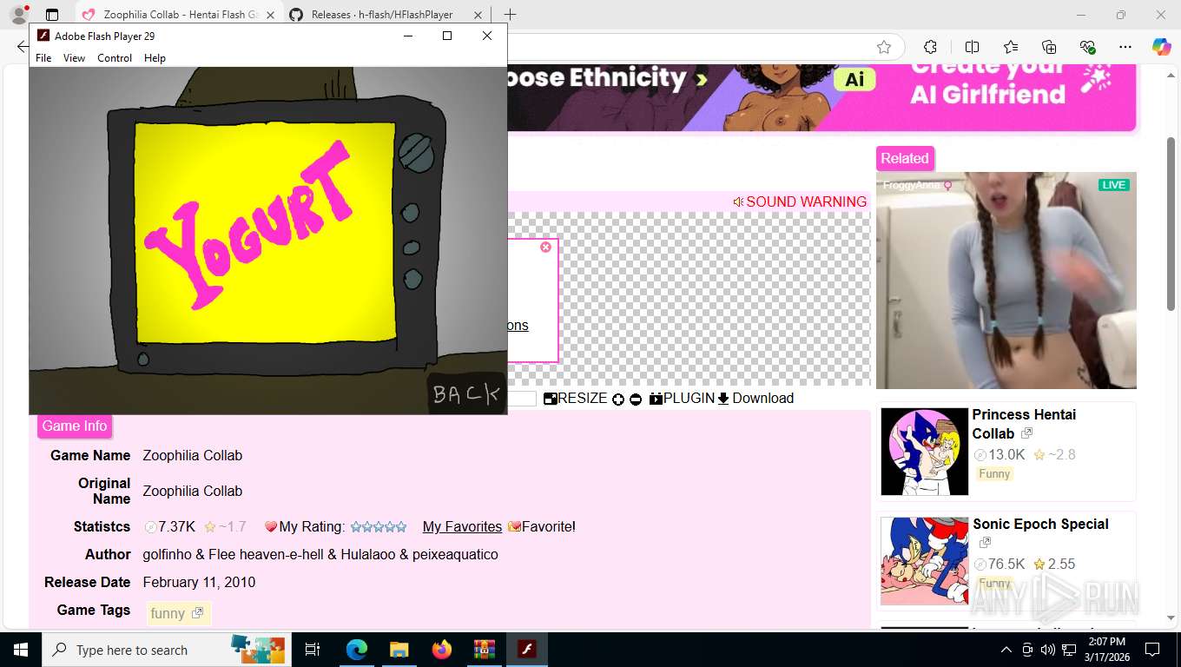Open the Copilot sidebar icon

pyautogui.click(x=1162, y=47)
